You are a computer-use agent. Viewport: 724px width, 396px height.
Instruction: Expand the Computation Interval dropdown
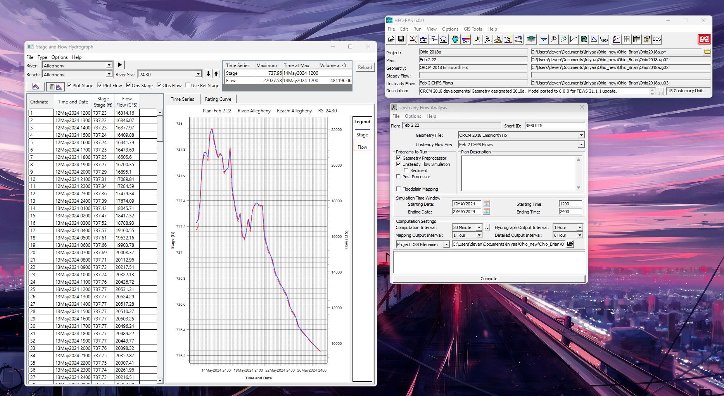point(479,227)
